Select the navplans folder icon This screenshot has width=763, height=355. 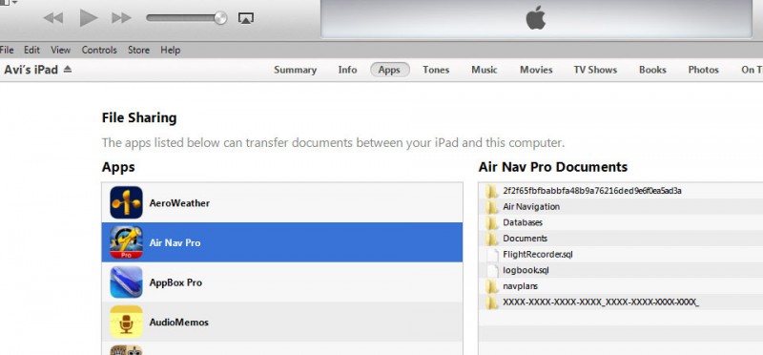click(492, 286)
